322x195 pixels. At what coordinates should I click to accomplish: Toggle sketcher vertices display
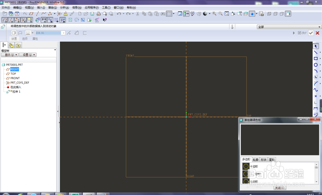[63, 20]
